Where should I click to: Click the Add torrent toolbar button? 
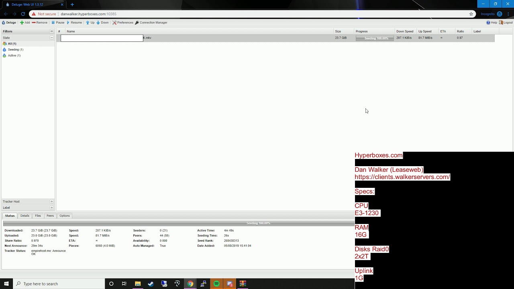point(25,22)
